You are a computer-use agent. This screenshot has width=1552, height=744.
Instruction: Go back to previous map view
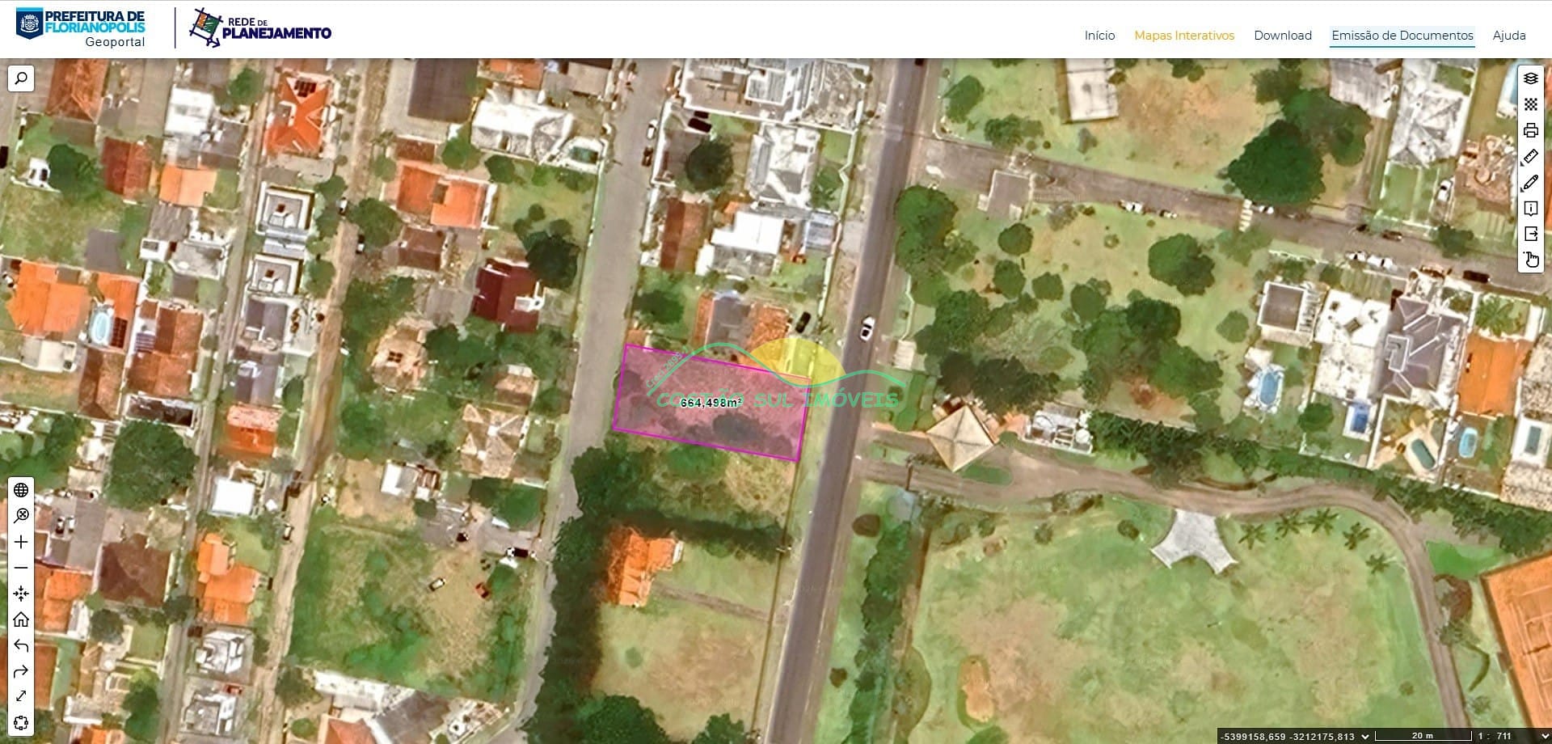coord(21,645)
